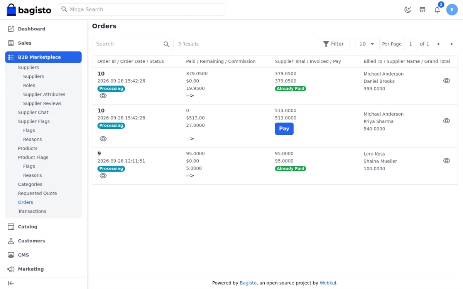The height and width of the screenshot is (289, 463).
Task: Open Flags under Supplier Flags
Action: tap(29, 130)
